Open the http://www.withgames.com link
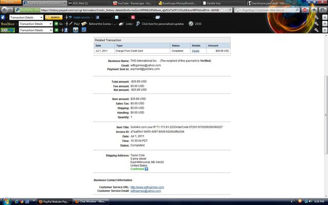 coord(147,187)
